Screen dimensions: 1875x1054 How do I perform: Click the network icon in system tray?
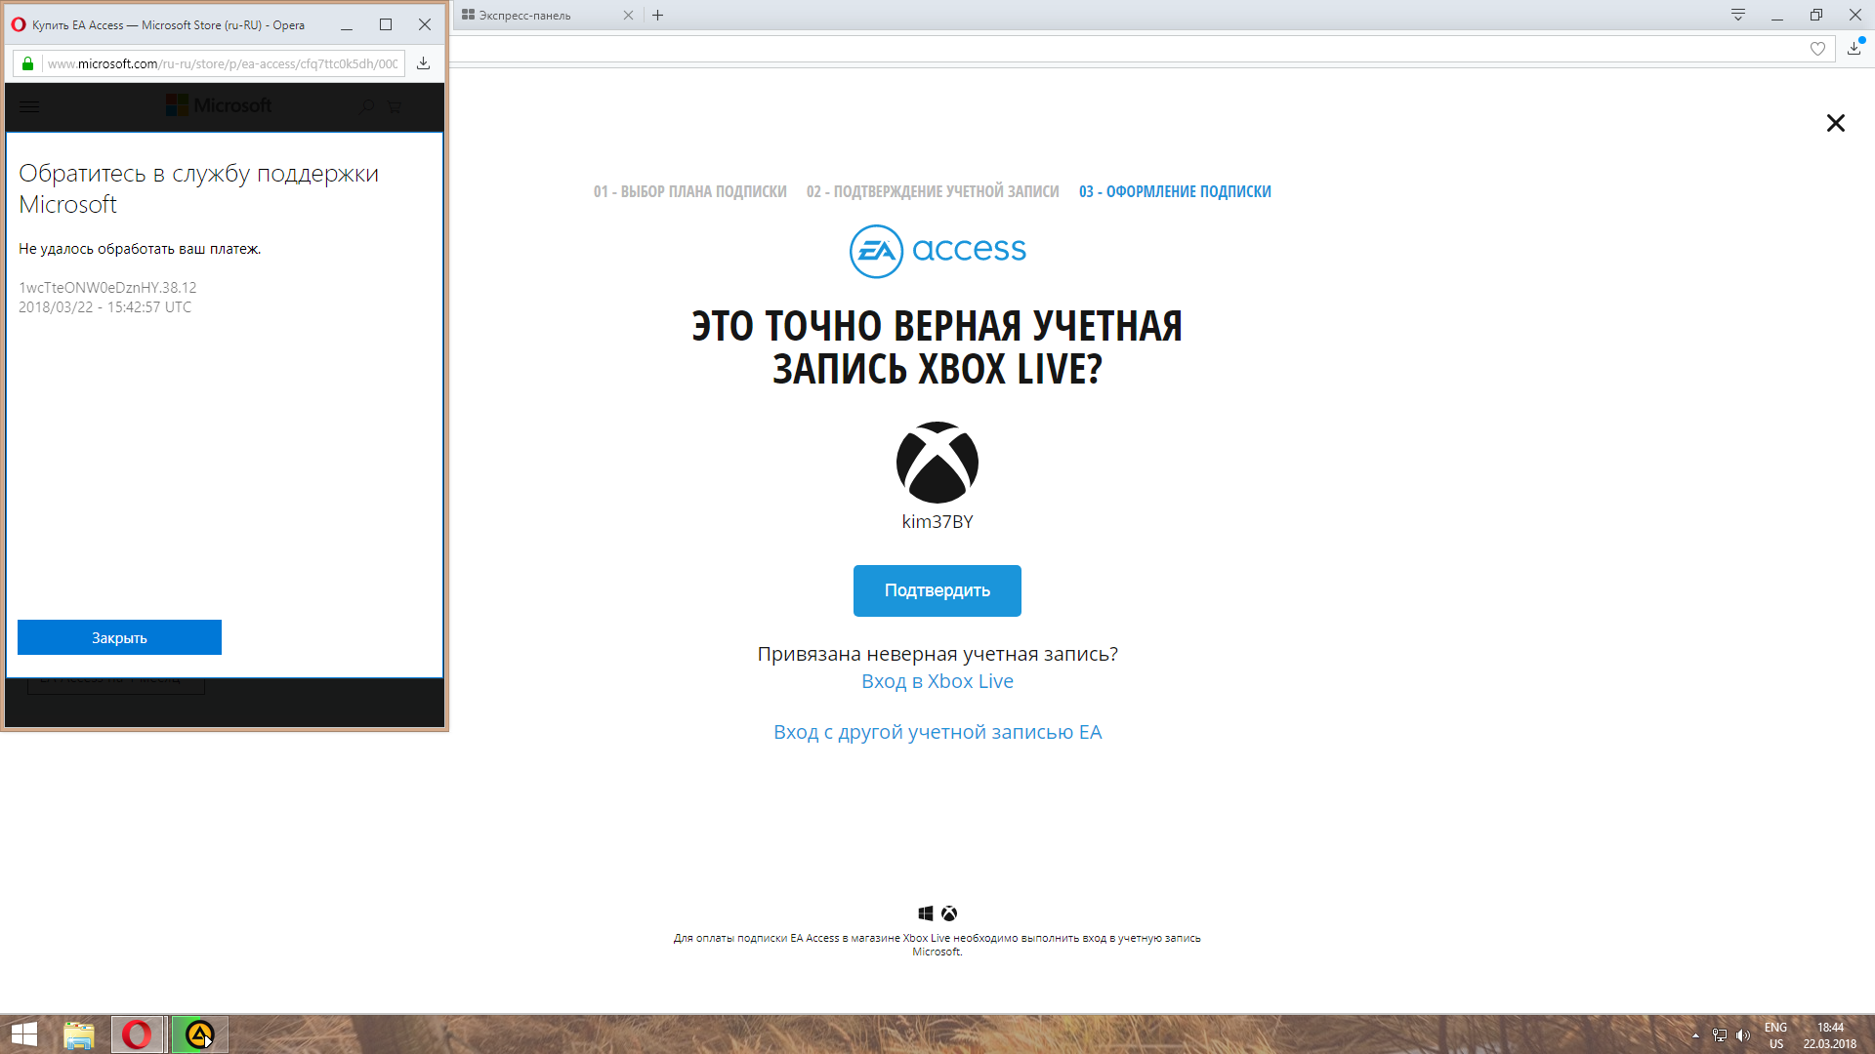pos(1720,1035)
